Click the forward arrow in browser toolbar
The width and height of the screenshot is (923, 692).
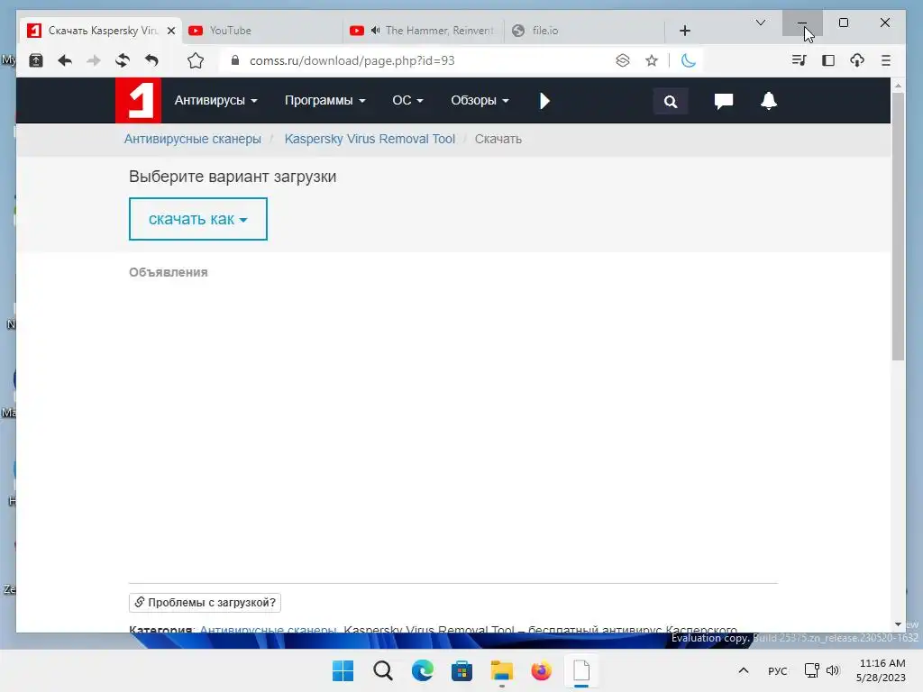pos(94,60)
